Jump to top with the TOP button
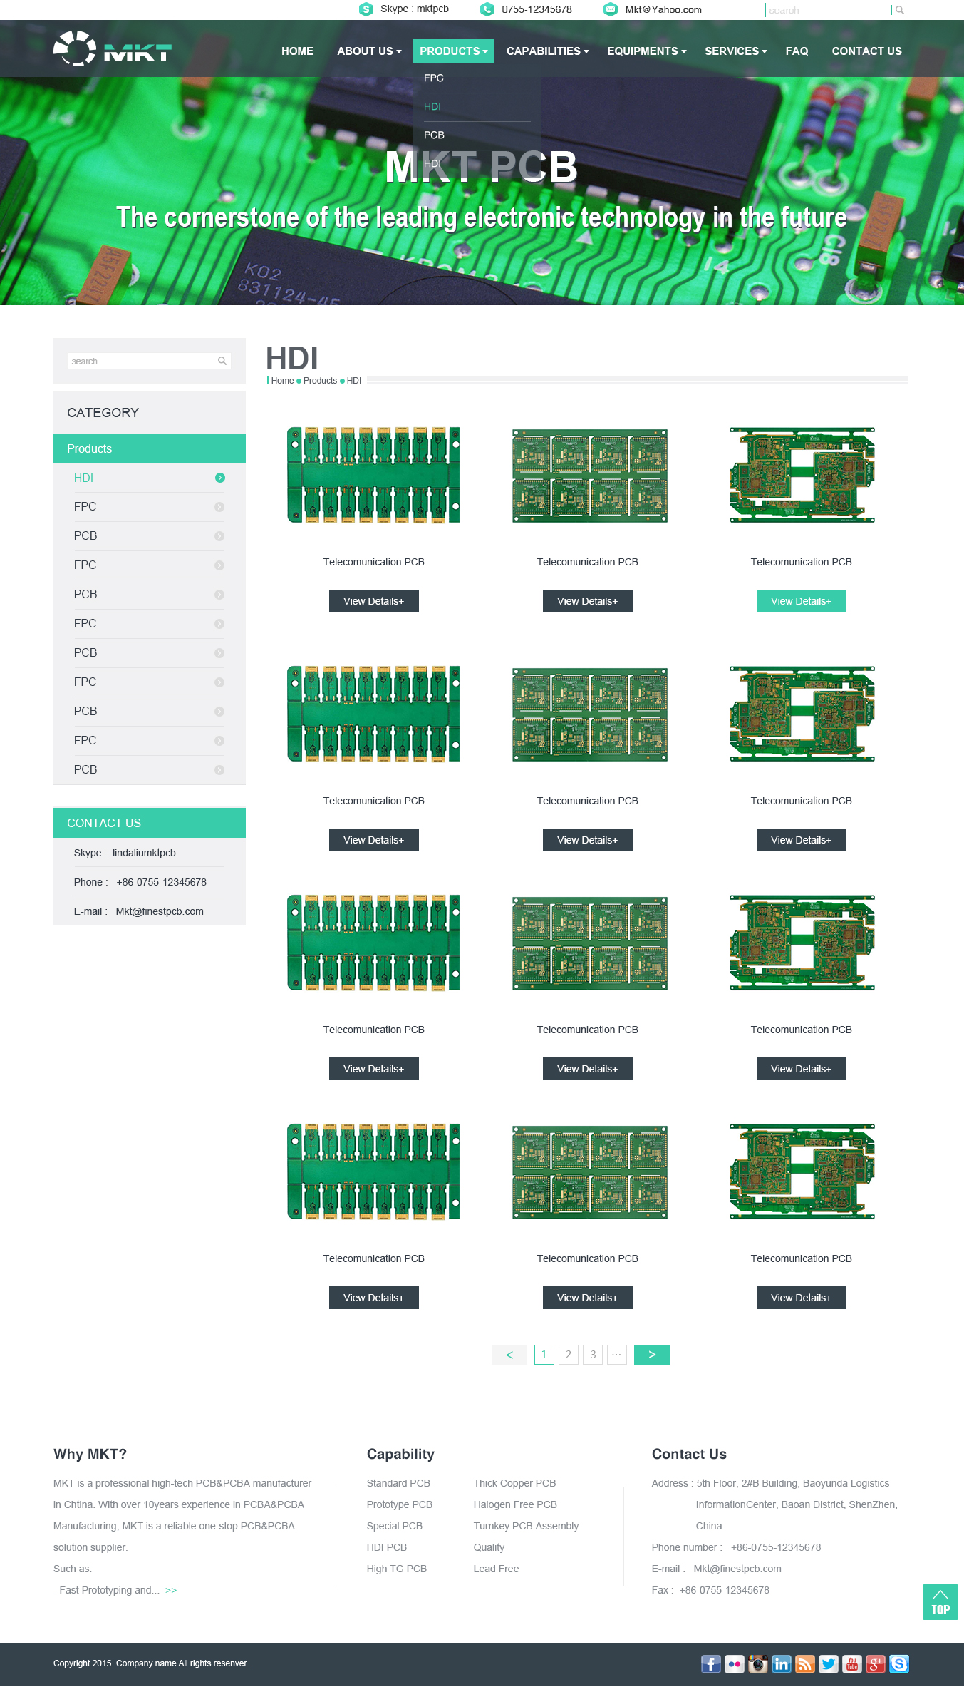The width and height of the screenshot is (964, 1687). point(940,1602)
